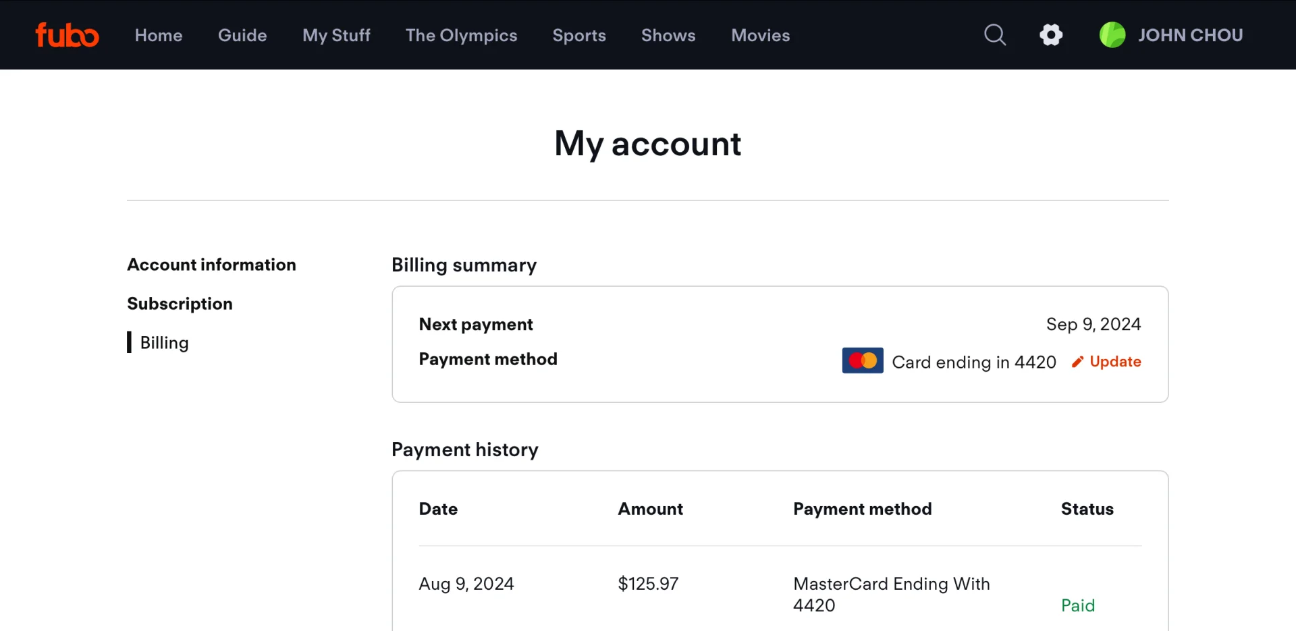This screenshot has width=1296, height=631.
Task: Open the JOHN CHOU profile menu
Action: pos(1190,35)
